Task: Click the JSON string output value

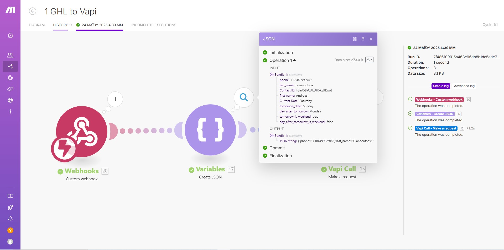Action: [x=336, y=141]
